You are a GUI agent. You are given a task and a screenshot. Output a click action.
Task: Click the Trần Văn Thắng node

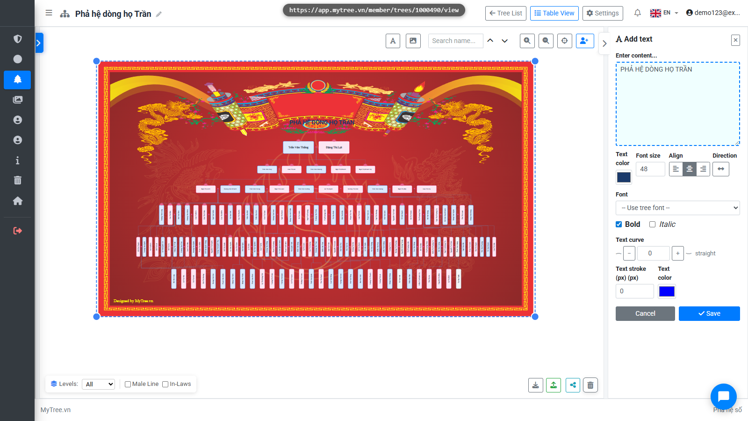point(298,147)
